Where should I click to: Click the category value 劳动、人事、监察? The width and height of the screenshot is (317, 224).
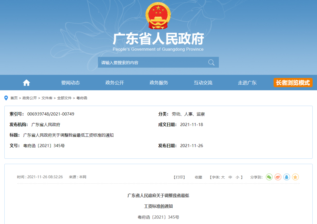[188, 114]
